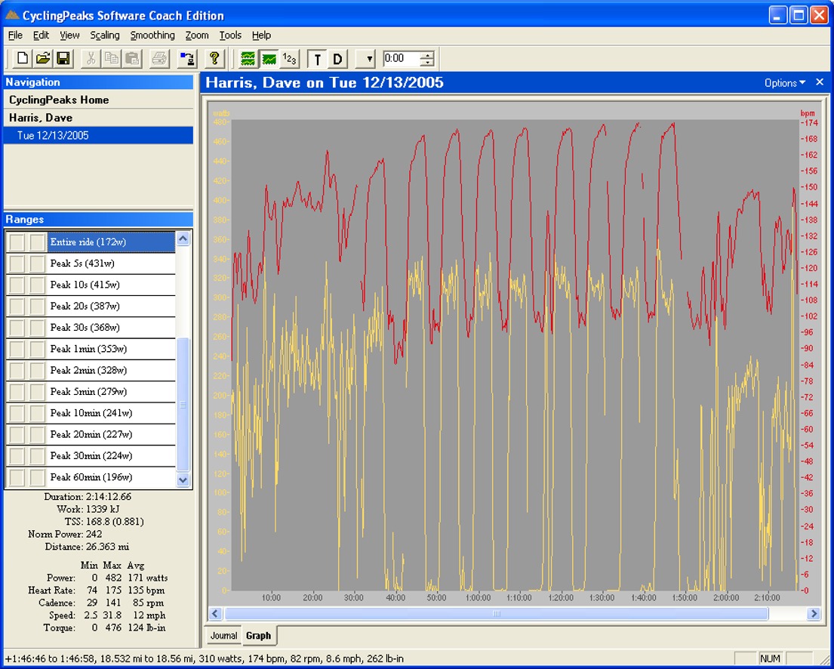Open help with the question mark icon
The image size is (834, 669).
point(215,58)
